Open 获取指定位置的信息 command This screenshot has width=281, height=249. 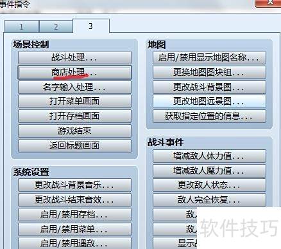[209, 116]
